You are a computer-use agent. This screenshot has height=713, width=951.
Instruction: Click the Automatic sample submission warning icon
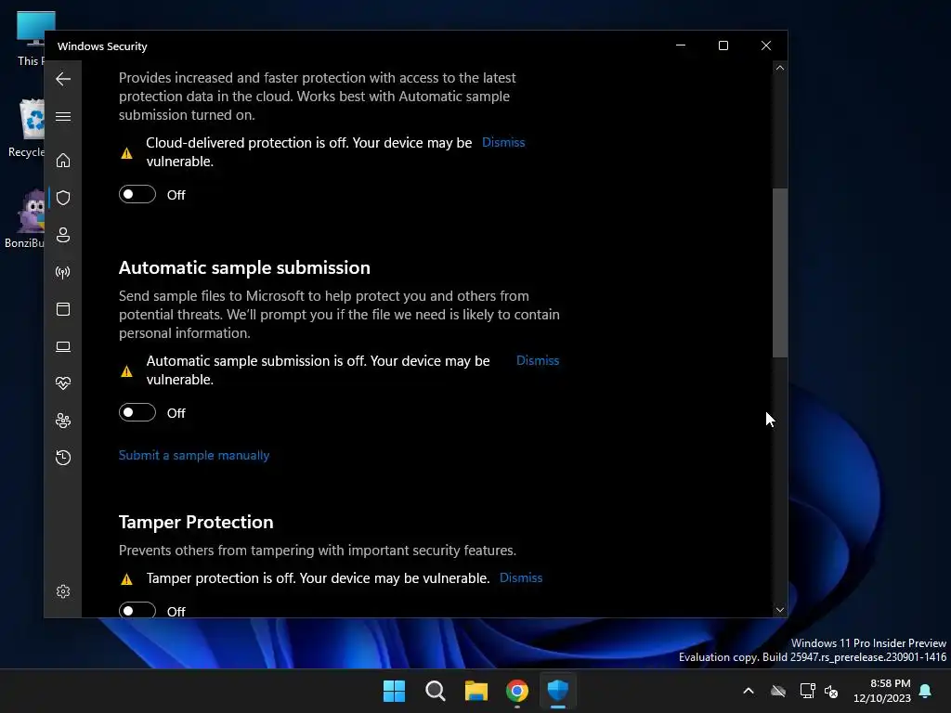pyautogui.click(x=126, y=371)
